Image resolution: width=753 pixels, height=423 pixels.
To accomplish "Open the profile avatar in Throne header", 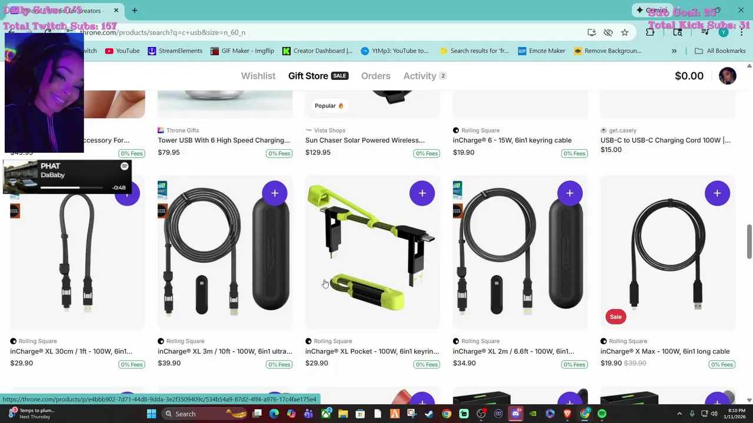I will (x=728, y=76).
